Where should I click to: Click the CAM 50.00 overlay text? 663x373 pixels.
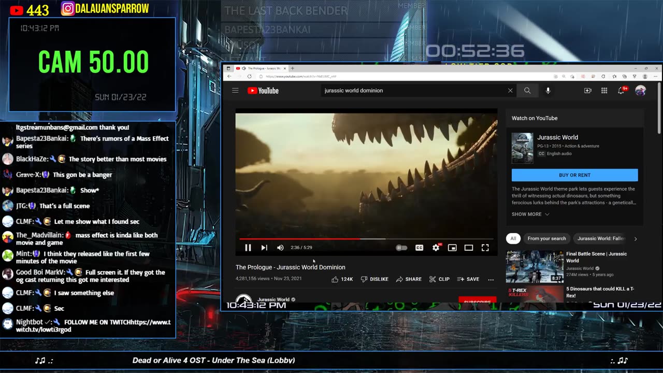(x=93, y=62)
